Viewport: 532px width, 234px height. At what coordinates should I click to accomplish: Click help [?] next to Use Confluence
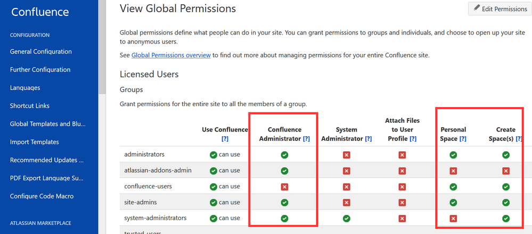click(x=225, y=138)
